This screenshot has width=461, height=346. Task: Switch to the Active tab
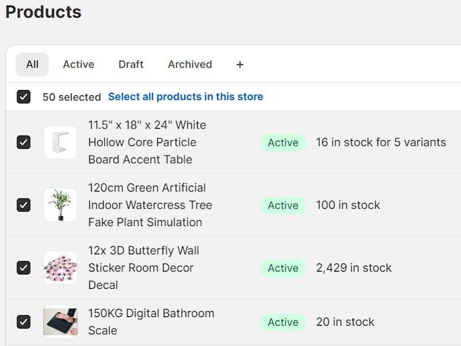78,65
